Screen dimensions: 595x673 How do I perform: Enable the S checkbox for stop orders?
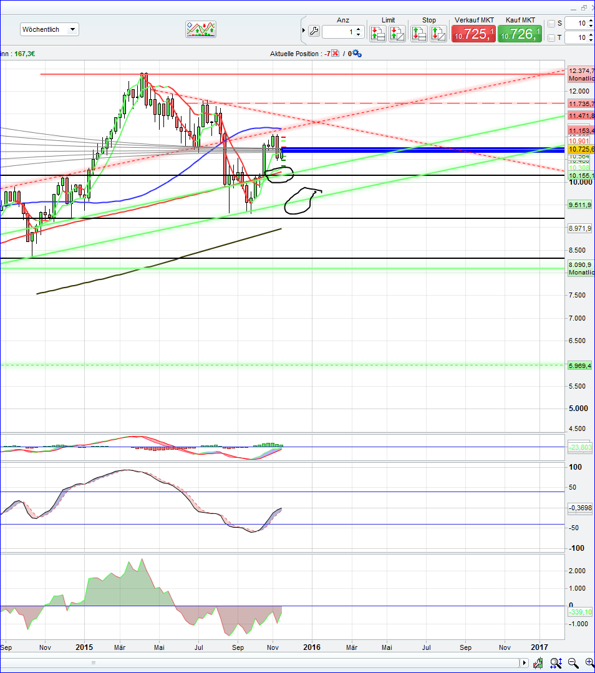tap(553, 24)
